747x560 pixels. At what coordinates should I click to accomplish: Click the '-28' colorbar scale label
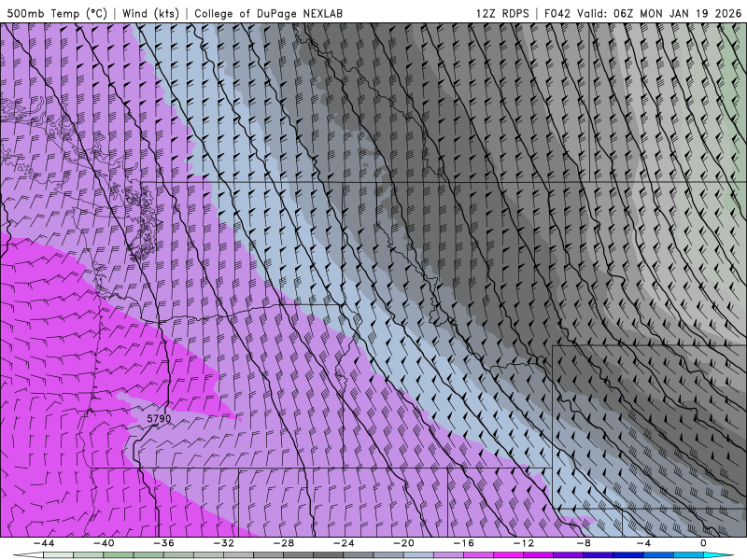284,543
